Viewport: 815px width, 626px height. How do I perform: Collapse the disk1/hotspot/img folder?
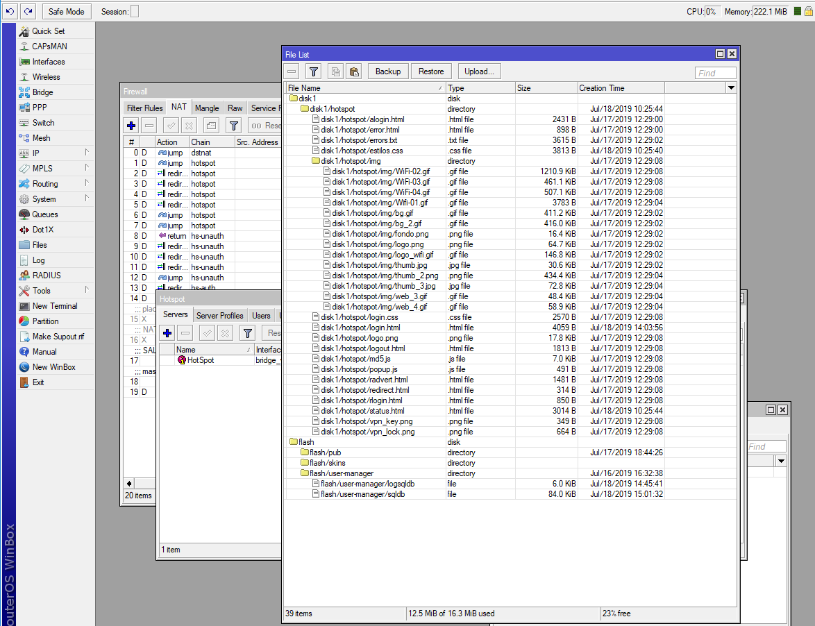tap(317, 161)
